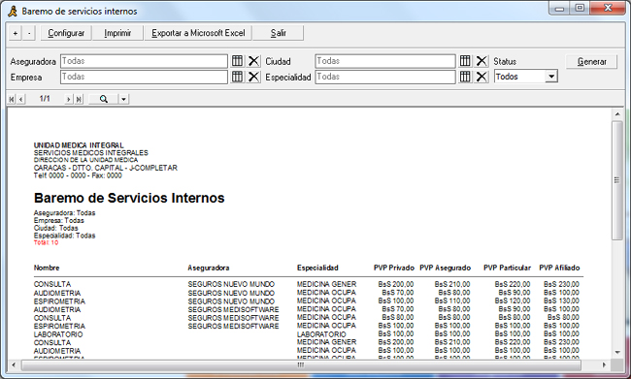631x379 pixels.
Task: Open the Configurar option
Action: 66,33
